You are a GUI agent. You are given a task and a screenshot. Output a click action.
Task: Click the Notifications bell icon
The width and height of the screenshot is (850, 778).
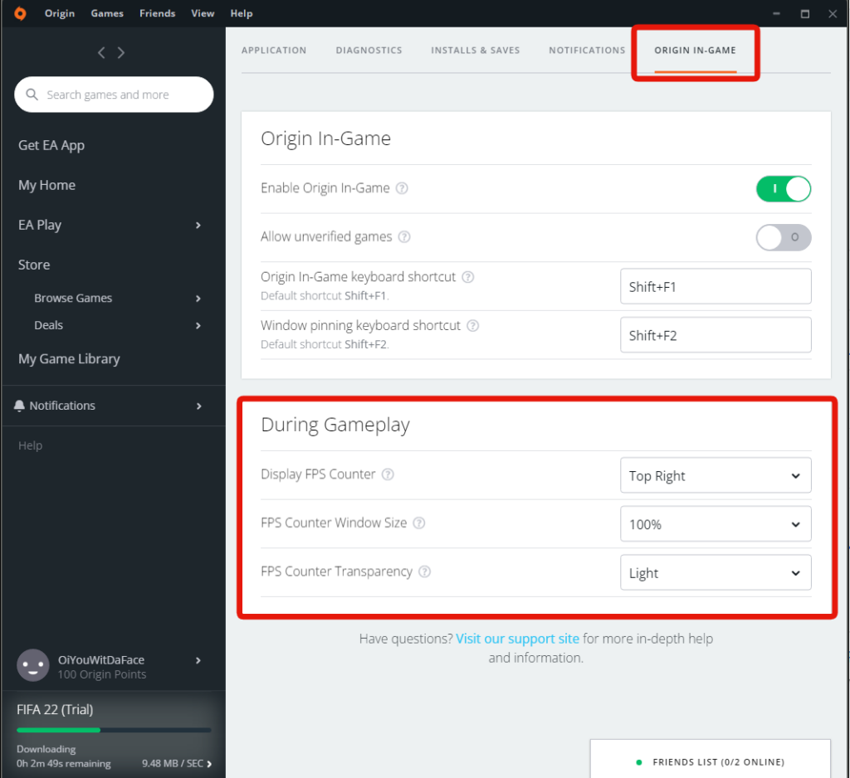(x=20, y=406)
